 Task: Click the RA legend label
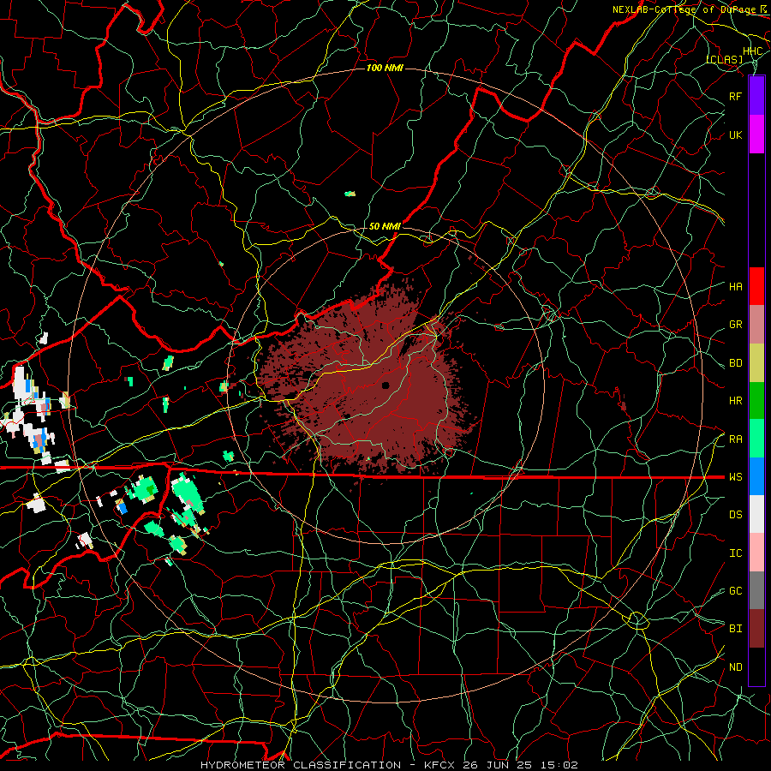736,439
